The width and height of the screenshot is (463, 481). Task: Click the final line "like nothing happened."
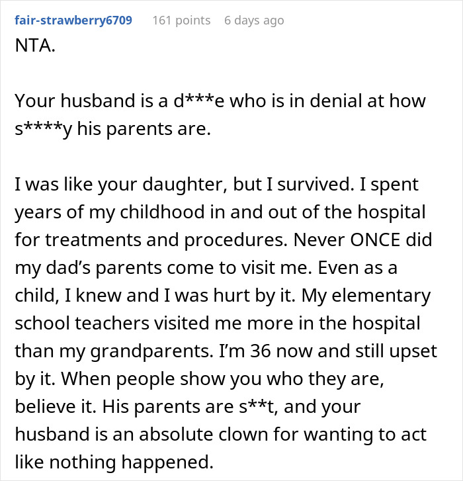pyautogui.click(x=113, y=462)
